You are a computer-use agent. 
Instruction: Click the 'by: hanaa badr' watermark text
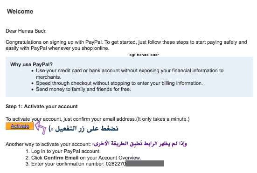pos(144,55)
